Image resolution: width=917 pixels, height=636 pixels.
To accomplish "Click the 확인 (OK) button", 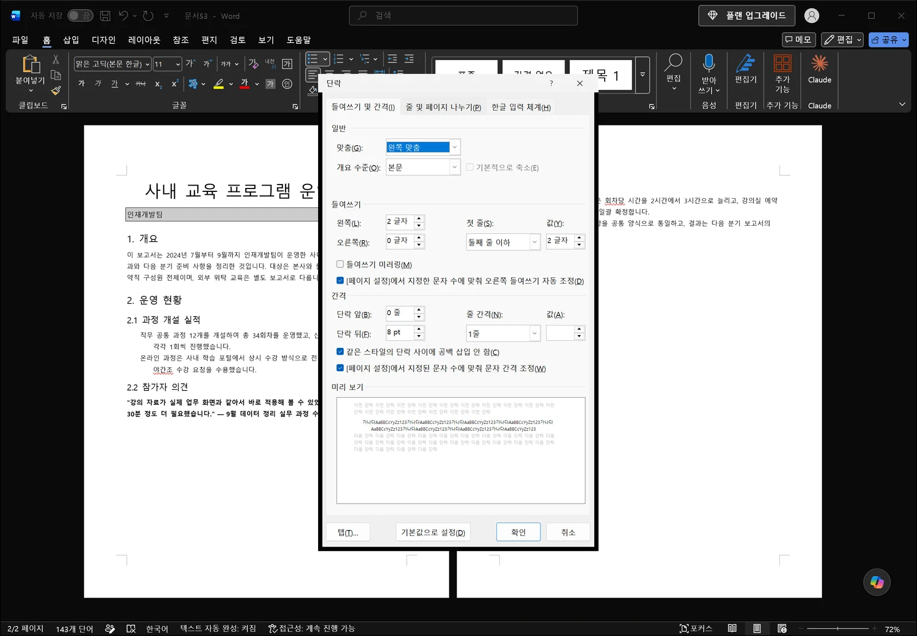I will click(518, 532).
